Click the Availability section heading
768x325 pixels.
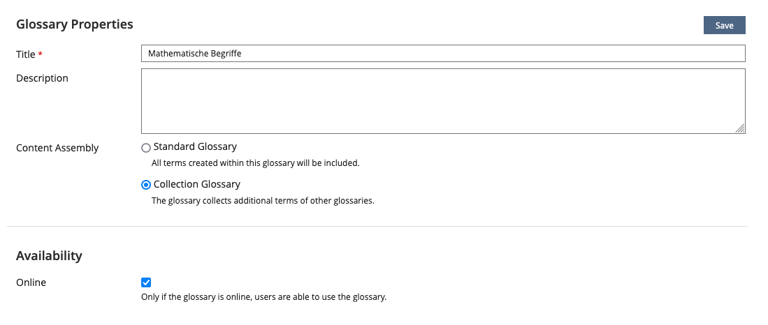[x=49, y=255]
